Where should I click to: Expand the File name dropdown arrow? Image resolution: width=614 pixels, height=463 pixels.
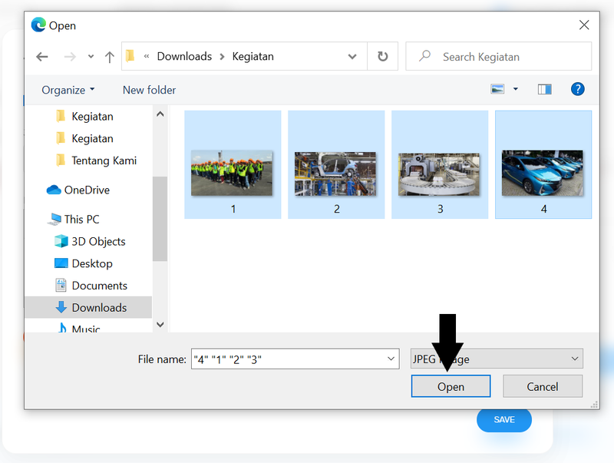point(391,359)
